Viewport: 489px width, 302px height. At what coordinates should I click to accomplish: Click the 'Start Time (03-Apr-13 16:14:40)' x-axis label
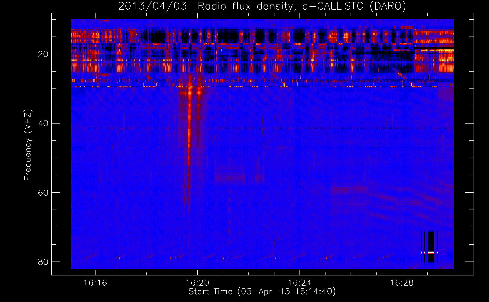pyautogui.click(x=262, y=292)
